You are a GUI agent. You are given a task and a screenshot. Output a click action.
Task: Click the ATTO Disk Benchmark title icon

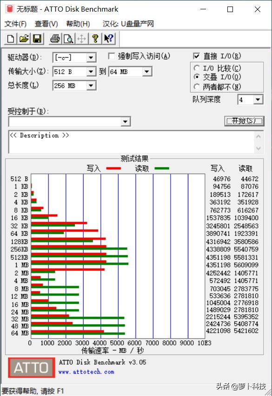[10, 9]
